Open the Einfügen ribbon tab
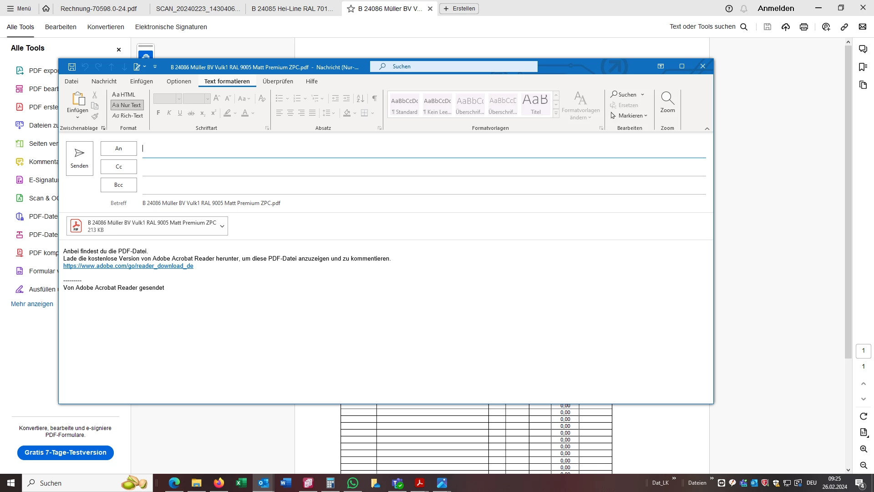The height and width of the screenshot is (492, 874). point(141,81)
